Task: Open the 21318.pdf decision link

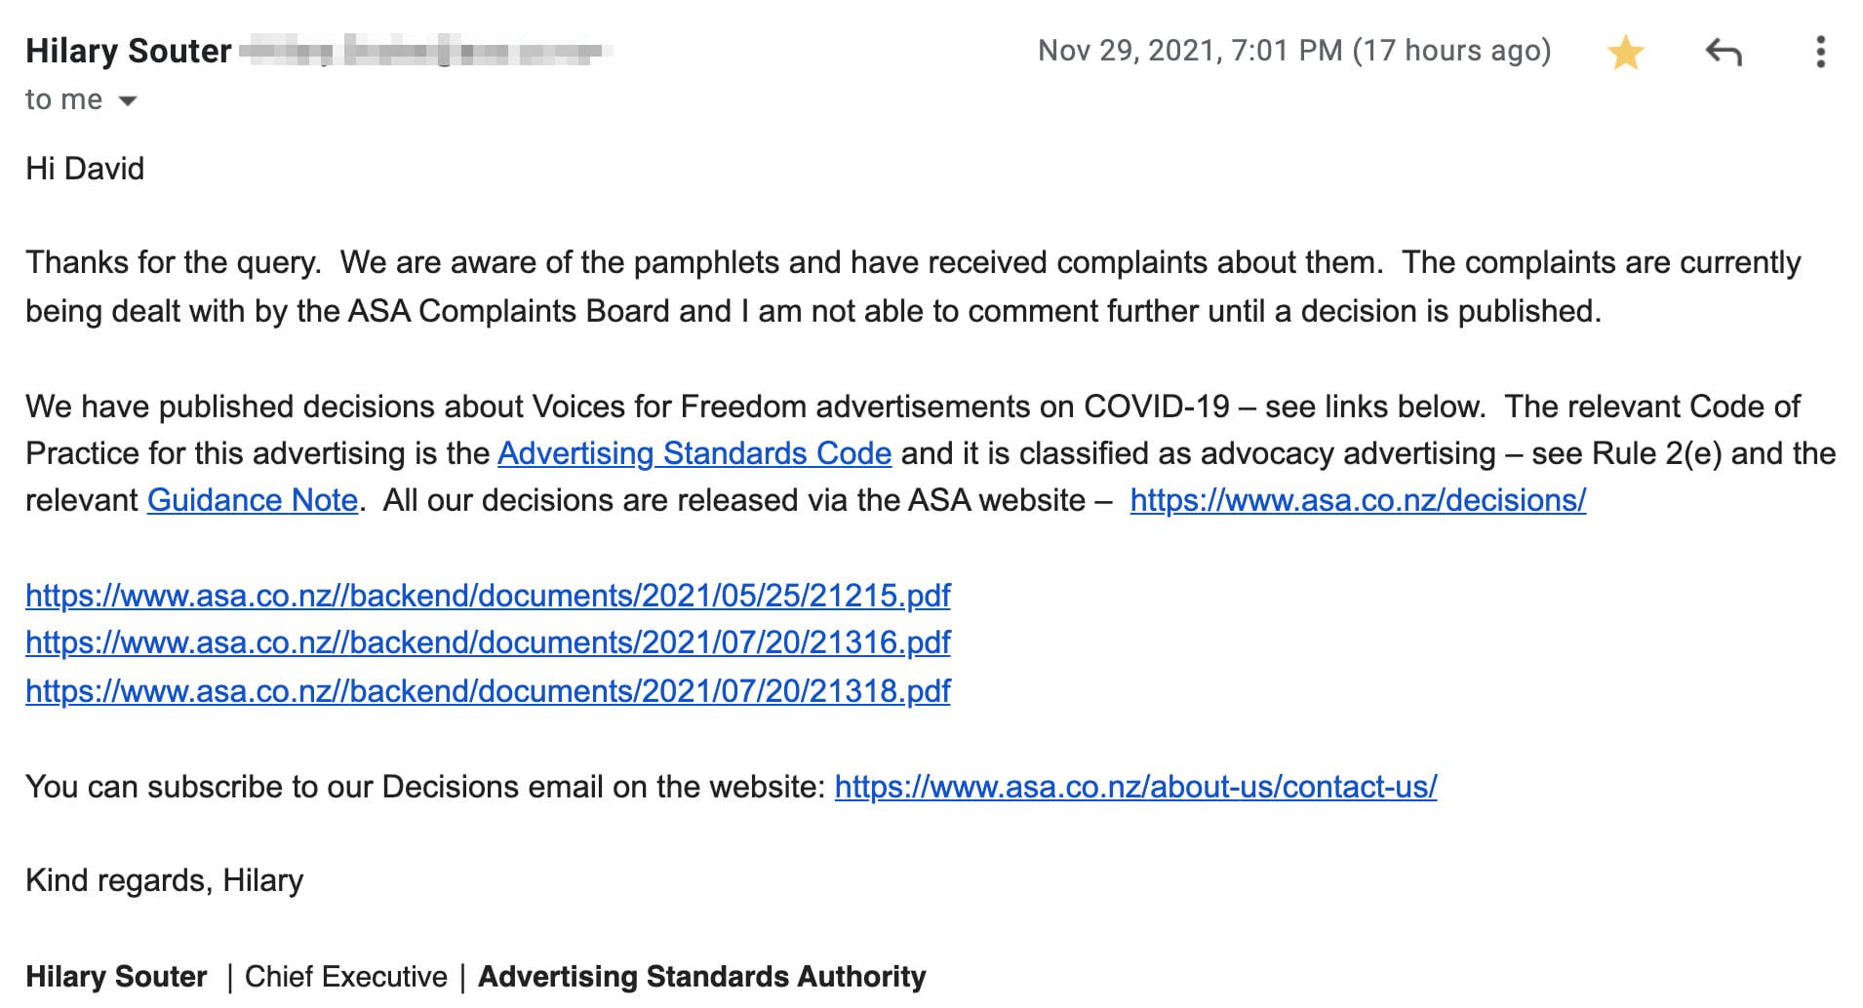Action: 488,691
